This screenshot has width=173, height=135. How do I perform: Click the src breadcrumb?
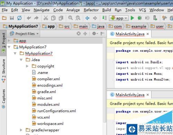click(x=64, y=26)
